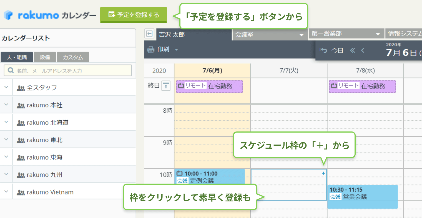422x218 pixels.
Task: Click the 予定を登録する button
Action: [x=134, y=15]
